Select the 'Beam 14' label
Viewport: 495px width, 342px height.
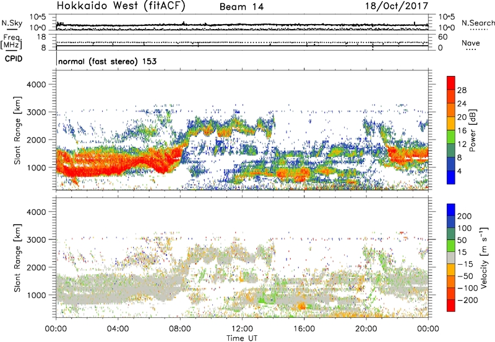point(241,7)
